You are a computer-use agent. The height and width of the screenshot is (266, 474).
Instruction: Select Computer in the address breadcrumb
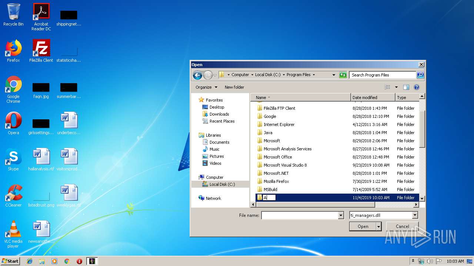coord(240,75)
